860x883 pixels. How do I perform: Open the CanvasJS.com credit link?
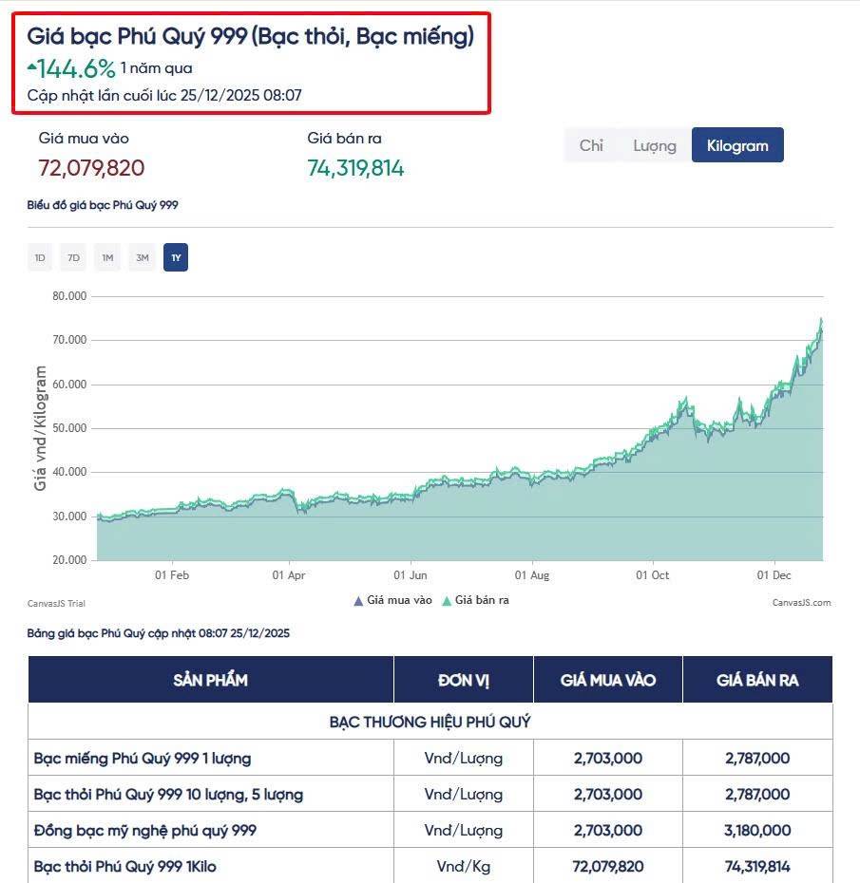(801, 602)
